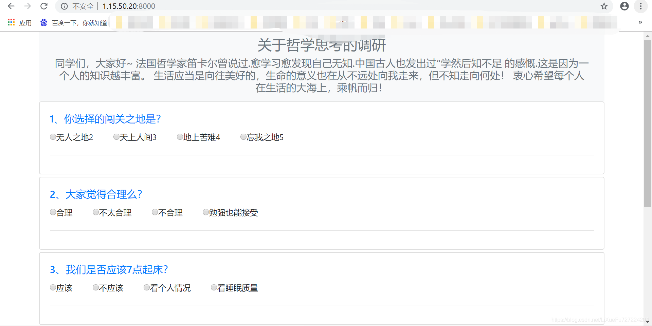652x326 pixels.
Task: Click the 不安全 security label
Action: click(x=83, y=6)
